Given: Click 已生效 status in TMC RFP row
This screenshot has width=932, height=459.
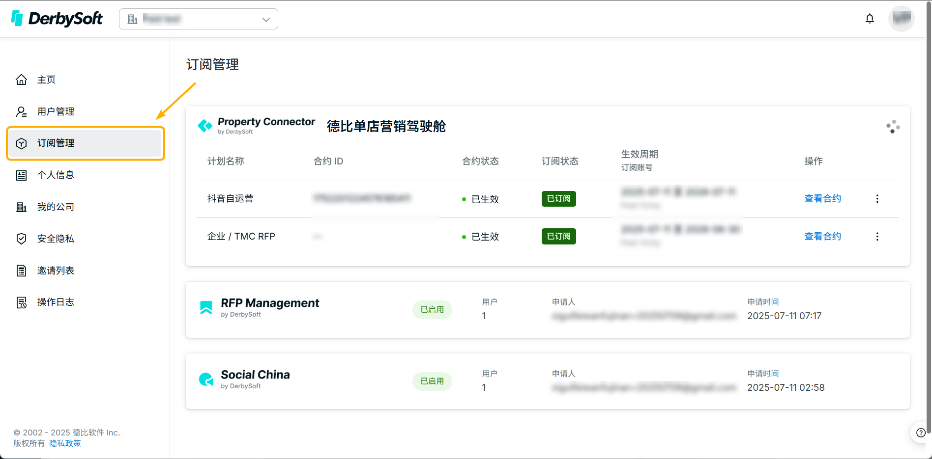Looking at the screenshot, I should (480, 237).
